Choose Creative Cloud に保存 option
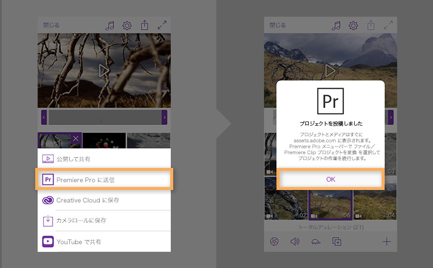 104,200
